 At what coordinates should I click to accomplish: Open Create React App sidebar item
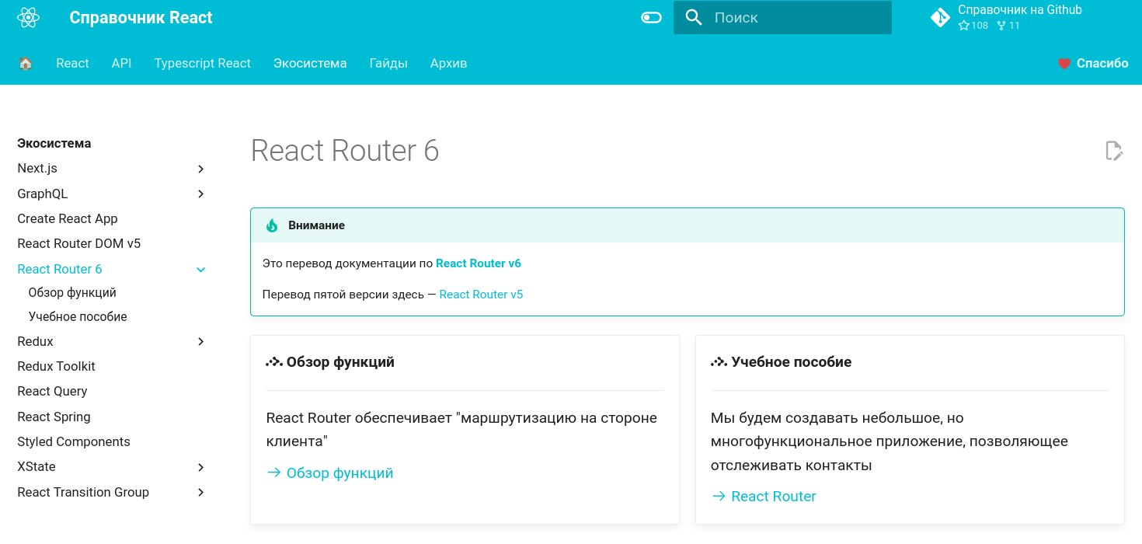68,218
